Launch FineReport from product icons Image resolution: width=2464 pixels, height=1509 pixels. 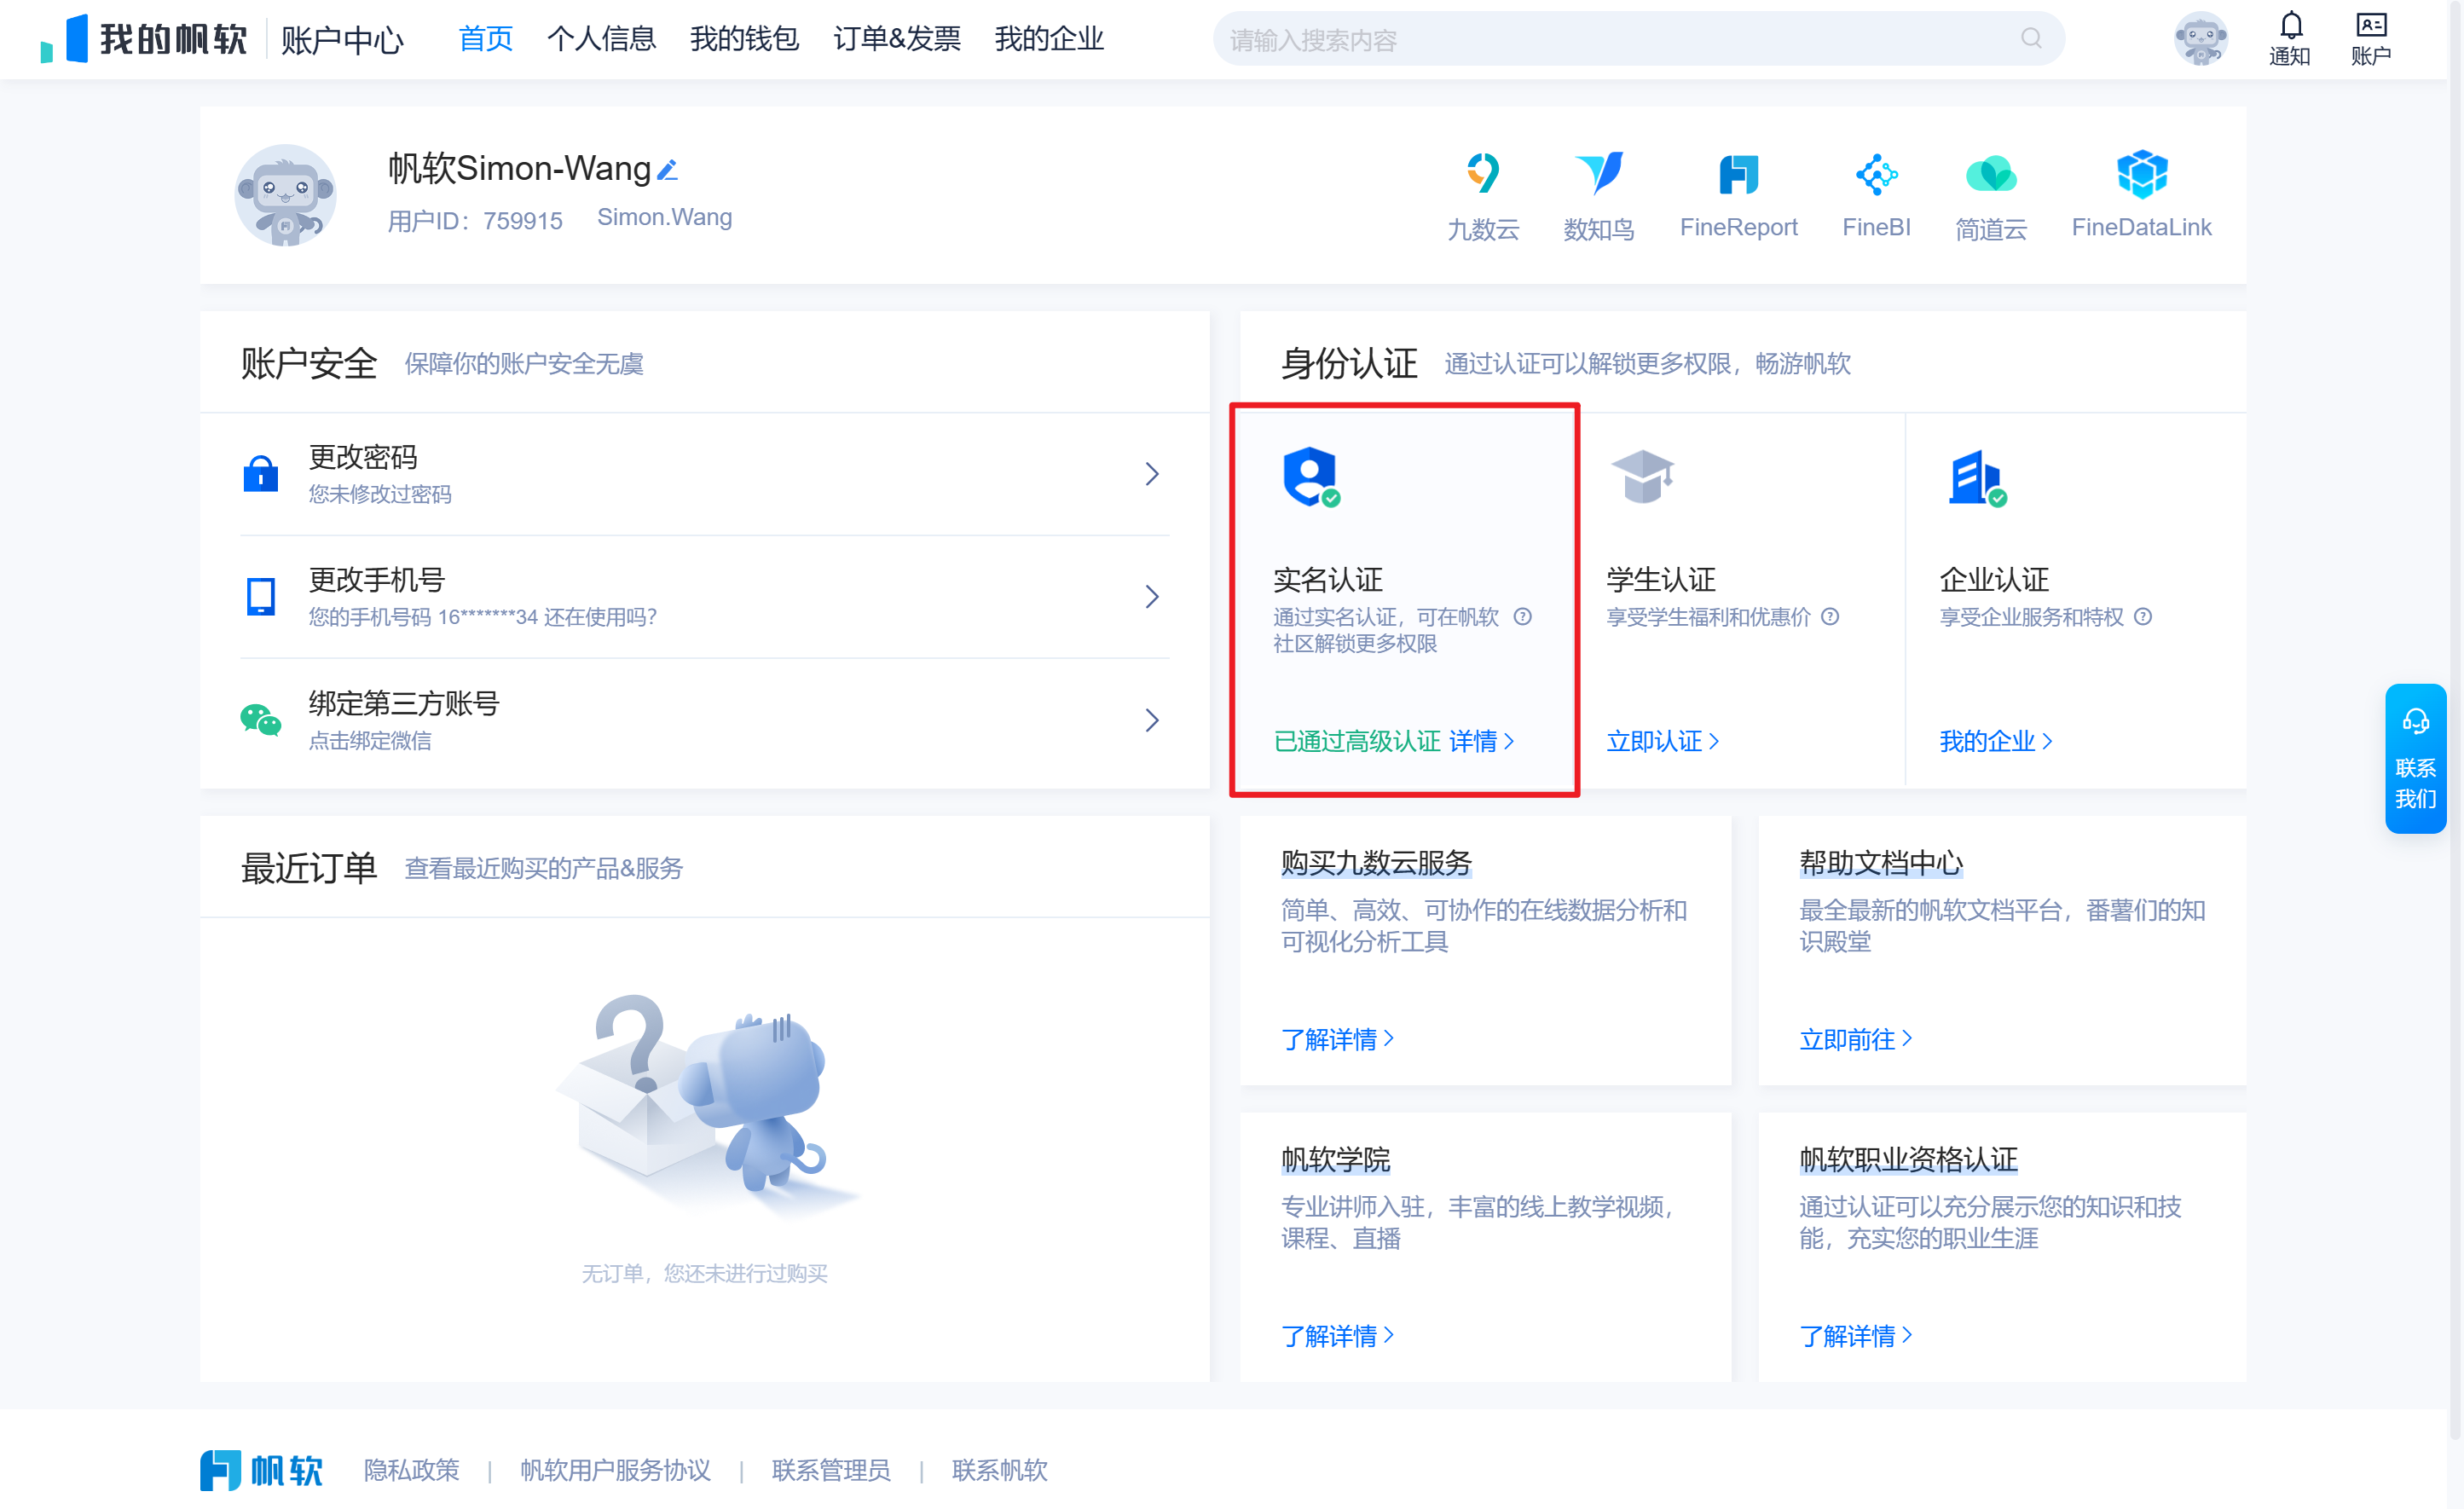point(1738,175)
